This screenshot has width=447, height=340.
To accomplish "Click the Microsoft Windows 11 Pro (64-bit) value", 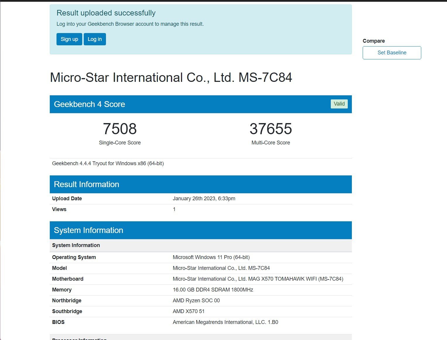I will click(211, 257).
